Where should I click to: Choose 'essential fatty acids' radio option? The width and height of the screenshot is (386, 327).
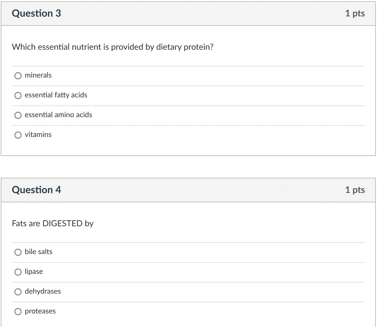18,96
